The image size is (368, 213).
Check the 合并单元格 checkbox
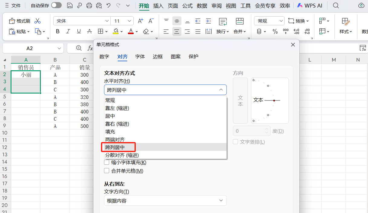[106, 170]
